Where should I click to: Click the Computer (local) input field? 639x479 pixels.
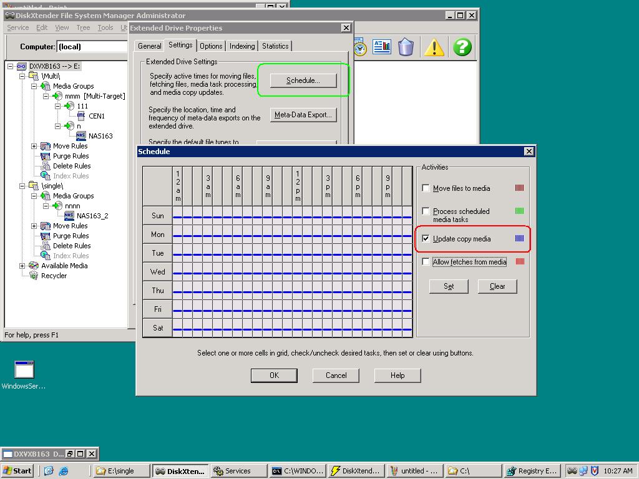[92, 46]
